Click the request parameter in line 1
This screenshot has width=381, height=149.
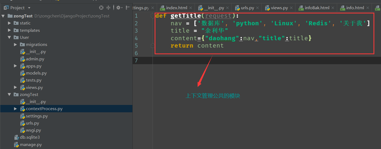click(x=218, y=16)
